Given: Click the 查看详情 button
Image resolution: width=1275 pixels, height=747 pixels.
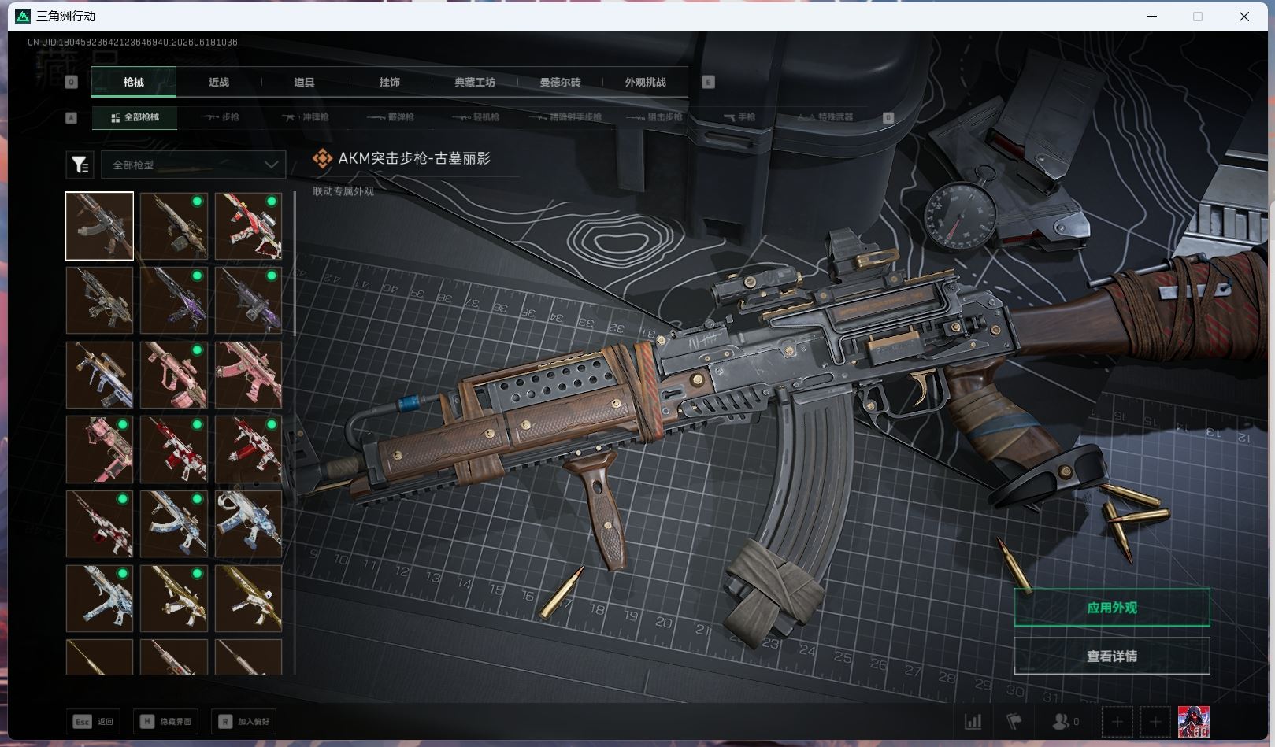Looking at the screenshot, I should 1111,656.
